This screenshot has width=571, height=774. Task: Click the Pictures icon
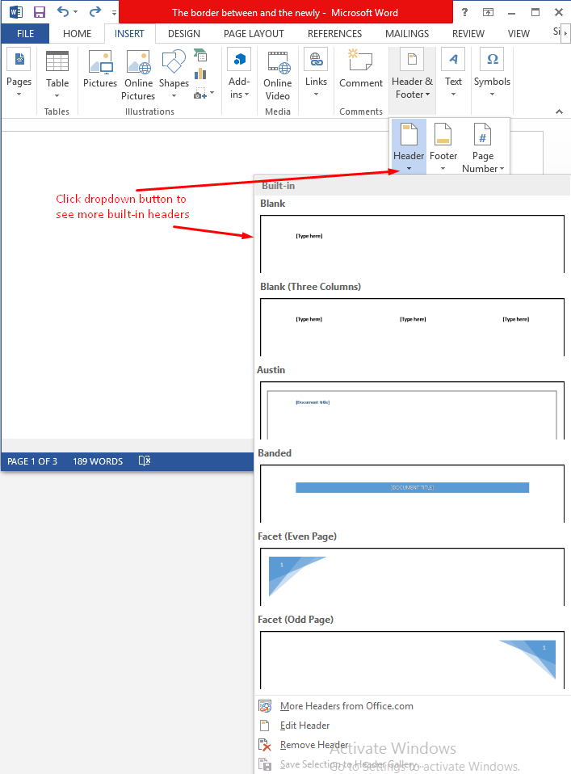click(101, 61)
